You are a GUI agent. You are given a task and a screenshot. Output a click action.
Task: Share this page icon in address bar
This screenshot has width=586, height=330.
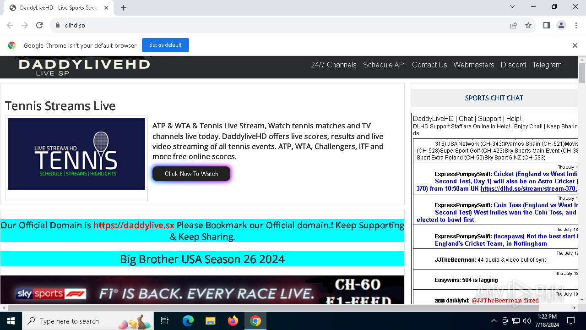[x=514, y=26]
